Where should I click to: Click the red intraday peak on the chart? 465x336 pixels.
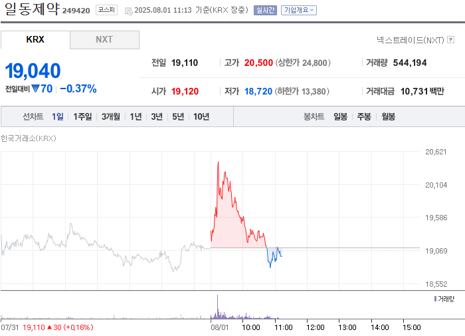click(x=219, y=163)
